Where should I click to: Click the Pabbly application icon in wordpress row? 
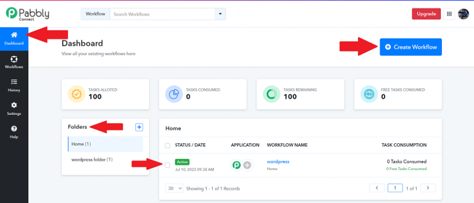click(236, 165)
